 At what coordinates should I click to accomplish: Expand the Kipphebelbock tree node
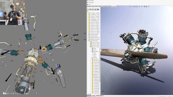pos(91,76)
